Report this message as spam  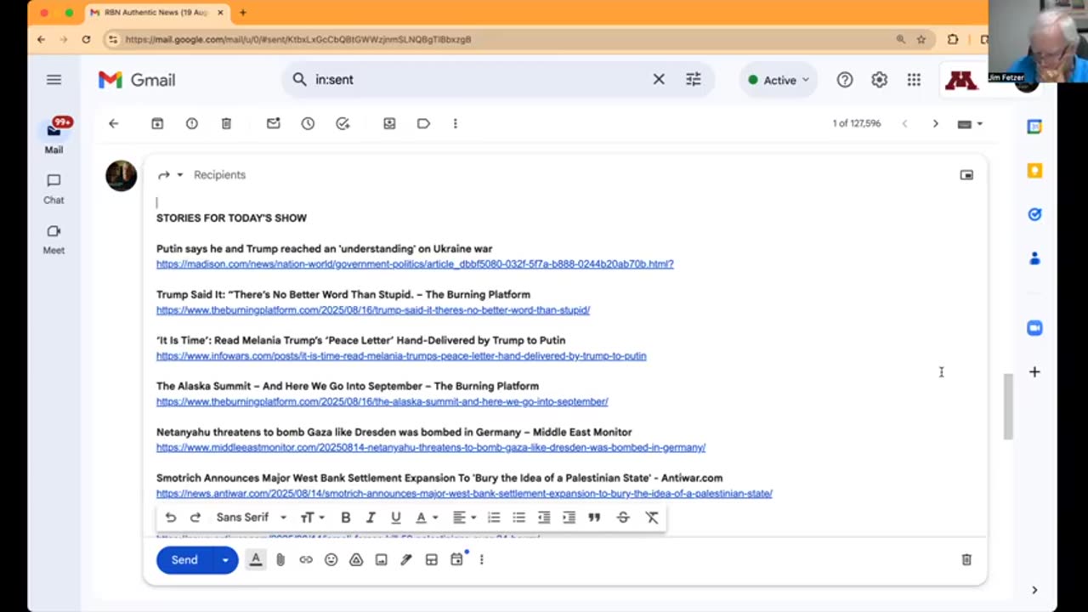tap(192, 123)
